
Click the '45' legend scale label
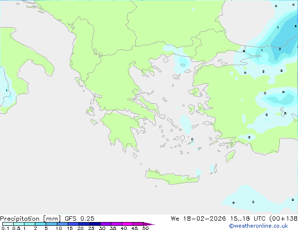tap(134, 228)
